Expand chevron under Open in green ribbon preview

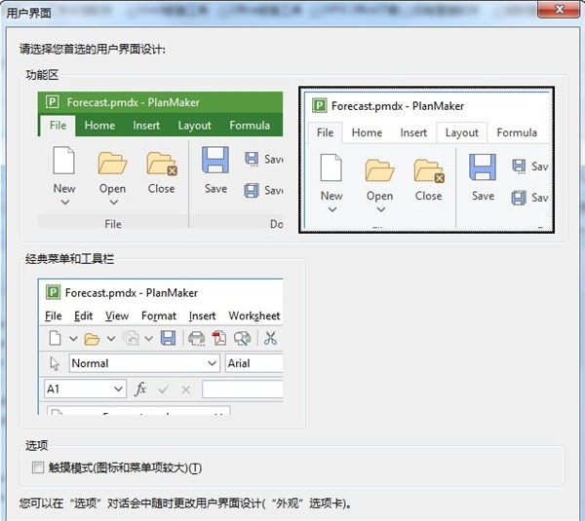click(114, 203)
